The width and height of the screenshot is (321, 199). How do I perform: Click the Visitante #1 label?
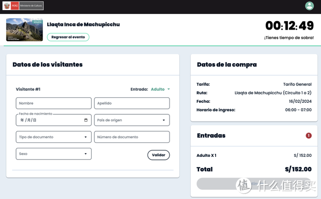(x=28, y=89)
